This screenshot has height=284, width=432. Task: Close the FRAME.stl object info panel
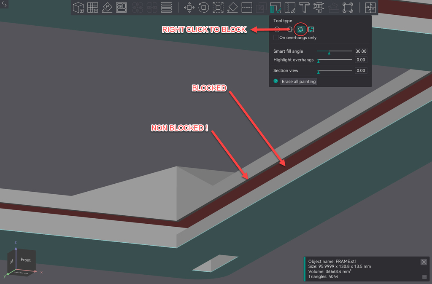point(424,262)
